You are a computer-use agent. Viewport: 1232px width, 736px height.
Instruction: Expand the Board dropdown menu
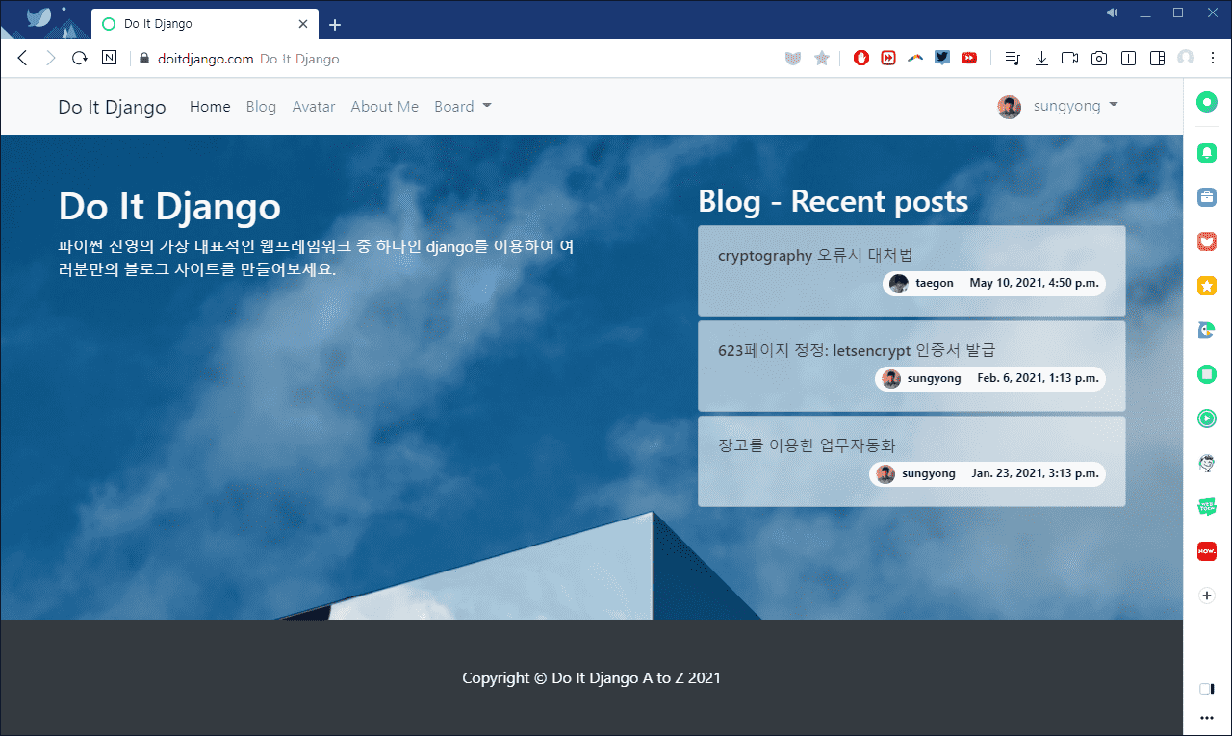tap(463, 107)
